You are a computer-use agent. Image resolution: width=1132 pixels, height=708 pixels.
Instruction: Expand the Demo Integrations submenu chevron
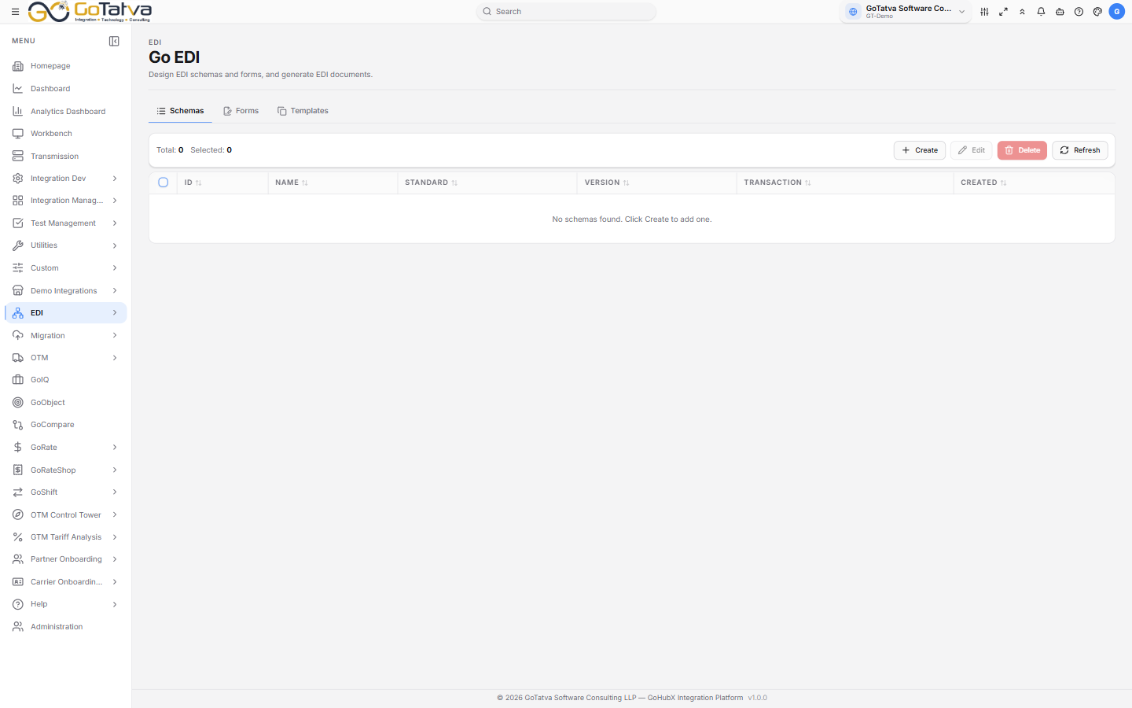(x=115, y=291)
